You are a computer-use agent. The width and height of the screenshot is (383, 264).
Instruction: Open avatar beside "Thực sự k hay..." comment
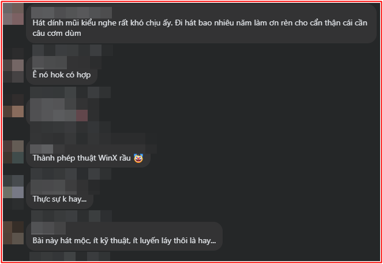click(13, 192)
